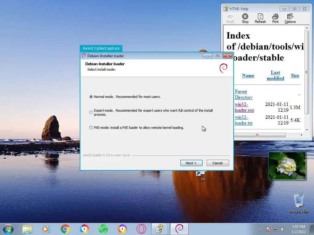This screenshot has height=235, width=314.
Task: Open win32-loader.exe link
Action: [x=244, y=107]
